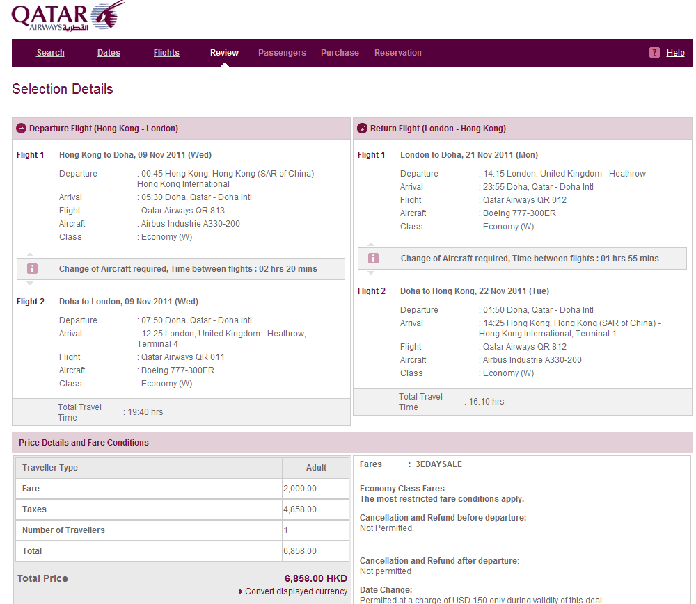696x604 pixels.
Task: Click info icon beside 02 hrs 20 mins layover
Action: 32,269
